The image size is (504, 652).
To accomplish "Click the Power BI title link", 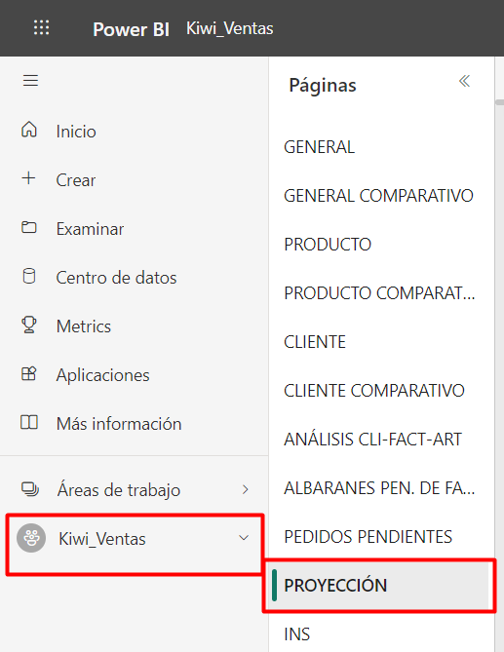I will click(131, 29).
